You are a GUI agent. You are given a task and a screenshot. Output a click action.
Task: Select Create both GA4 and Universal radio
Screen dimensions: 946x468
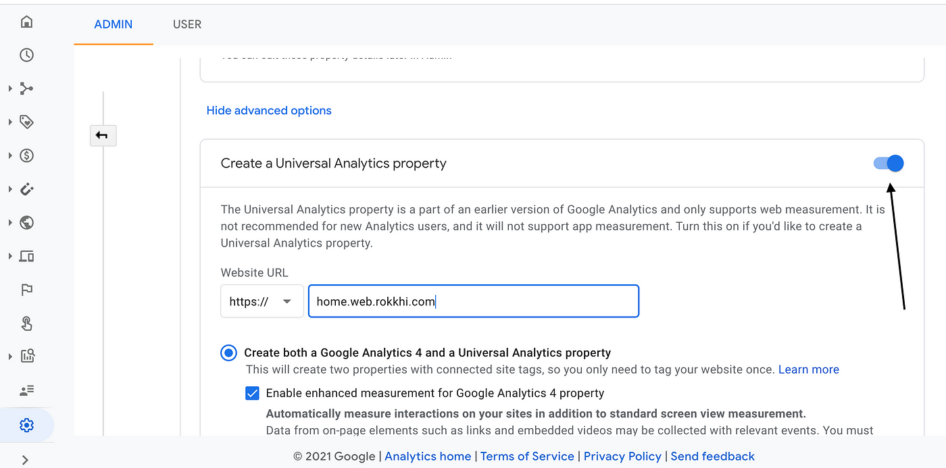(229, 353)
